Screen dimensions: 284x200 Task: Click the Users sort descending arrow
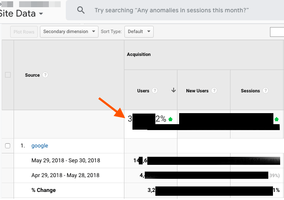tap(173, 91)
